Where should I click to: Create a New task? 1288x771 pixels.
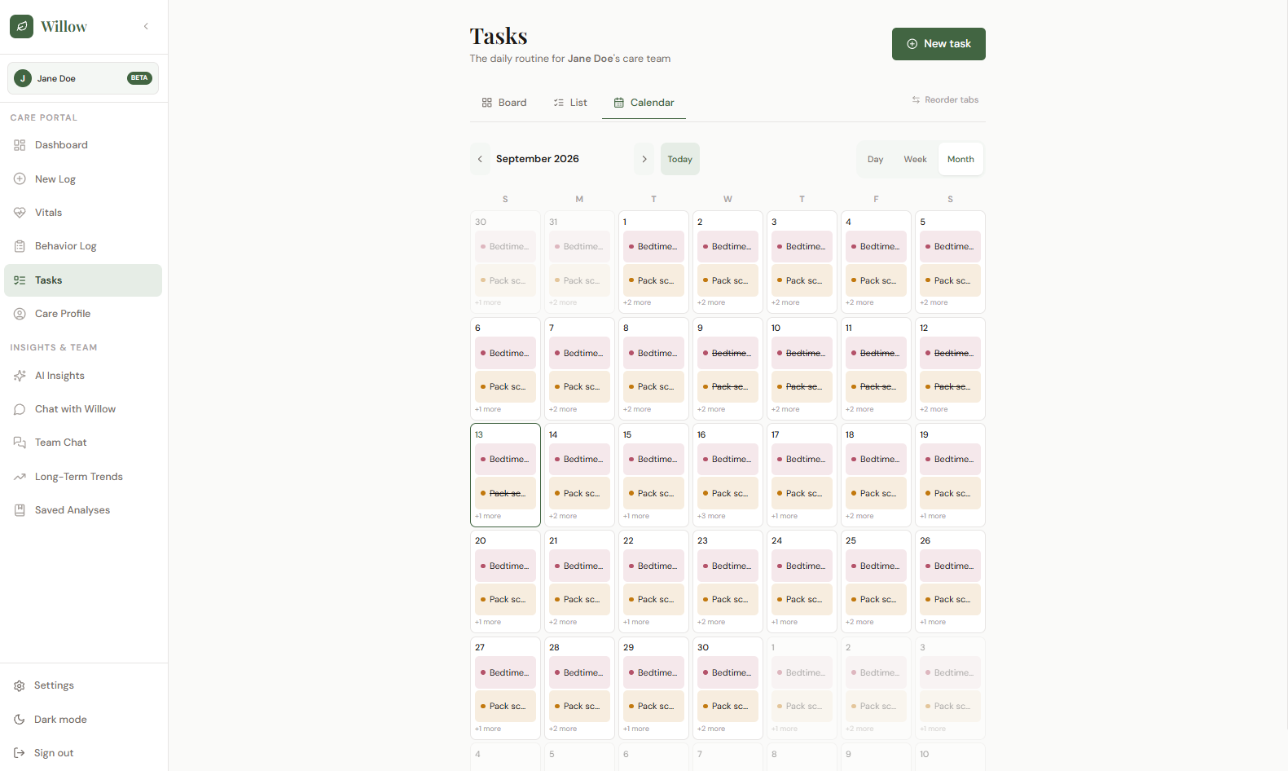[x=939, y=44]
